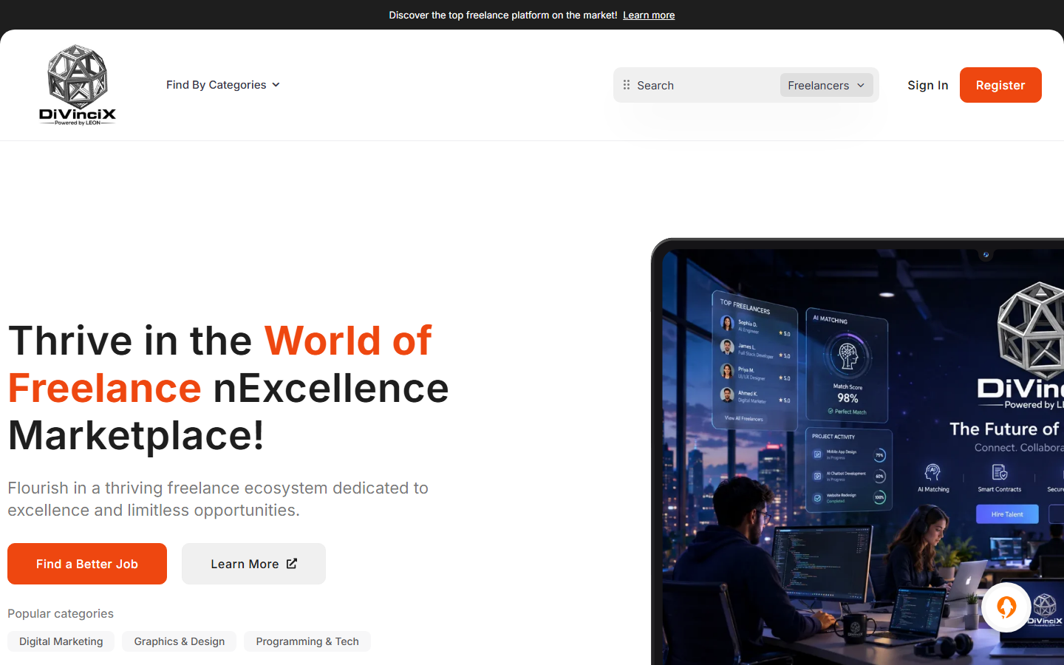Open the Freelancers search type dropdown
This screenshot has width=1064, height=665.
point(826,85)
